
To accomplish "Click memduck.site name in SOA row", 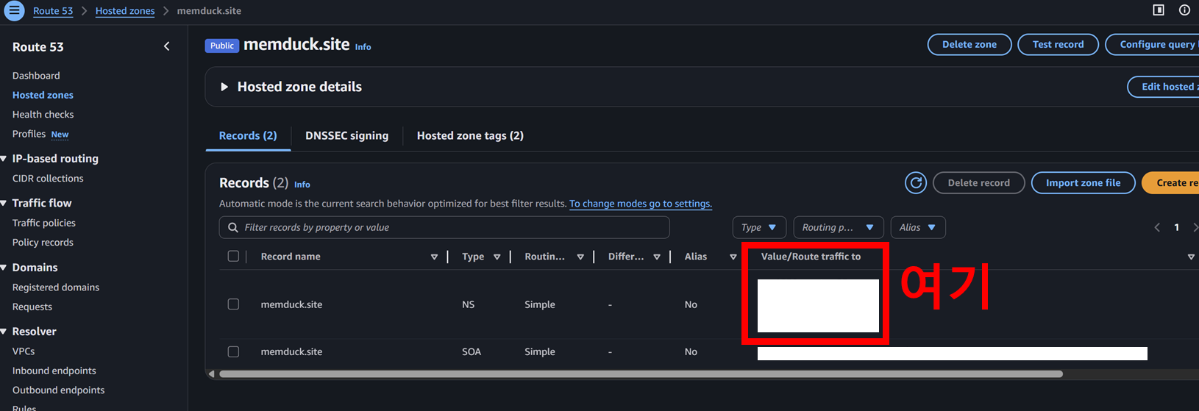I will [x=291, y=351].
